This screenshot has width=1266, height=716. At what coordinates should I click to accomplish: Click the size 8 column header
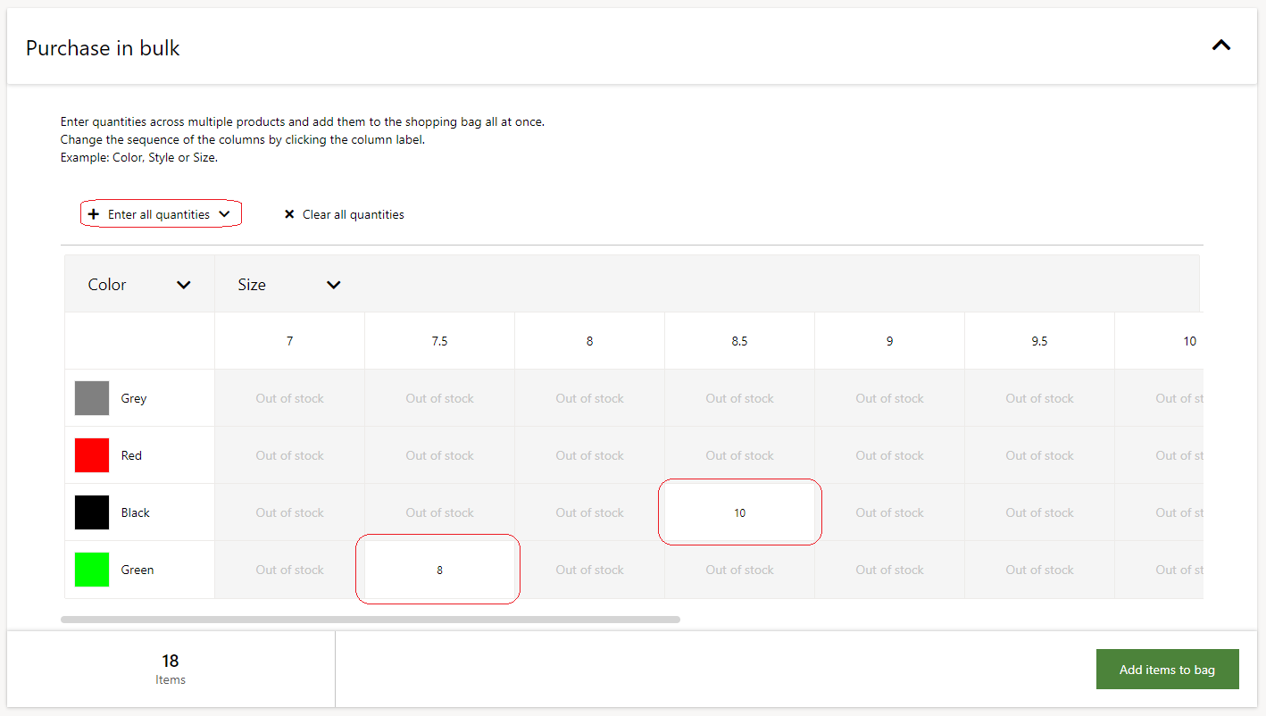(x=589, y=341)
